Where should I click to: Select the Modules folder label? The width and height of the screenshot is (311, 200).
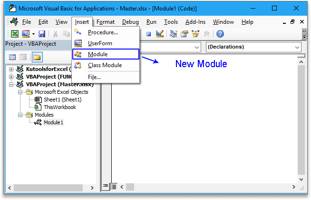pyautogui.click(x=44, y=115)
